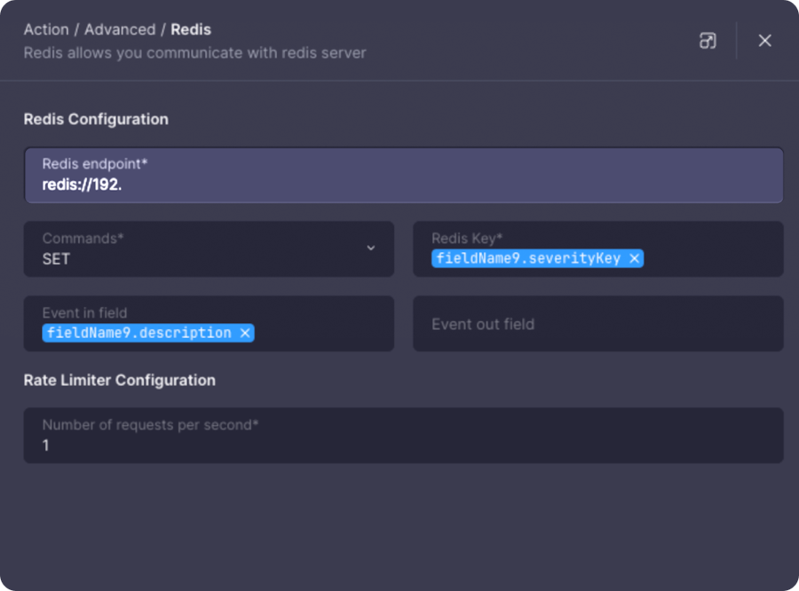799x591 pixels.
Task: Remove the fieldName9.description tag
Action: click(x=245, y=333)
